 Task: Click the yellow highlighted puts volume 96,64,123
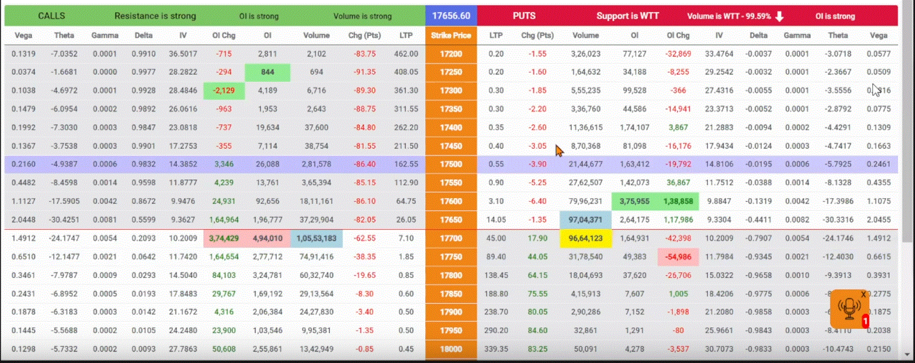585,238
